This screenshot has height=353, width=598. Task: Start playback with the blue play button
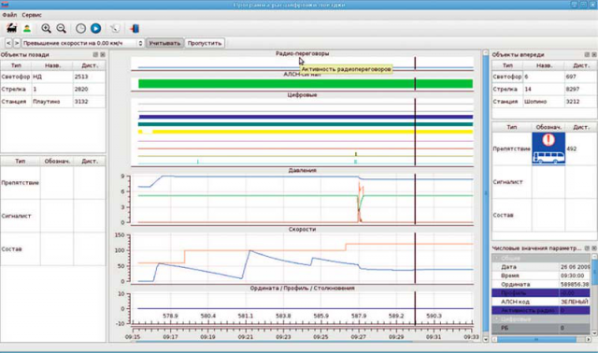click(x=95, y=28)
